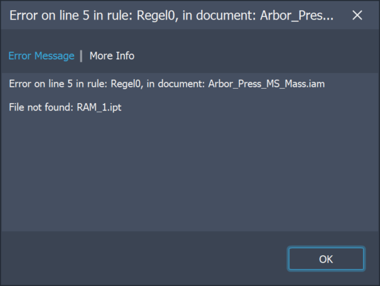
Task: Click truncated 'Arbor_Pres...' in the title bar
Action: tap(297, 15)
